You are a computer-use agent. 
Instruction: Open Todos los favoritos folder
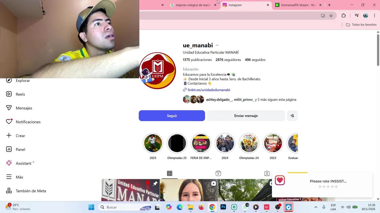[361, 25]
